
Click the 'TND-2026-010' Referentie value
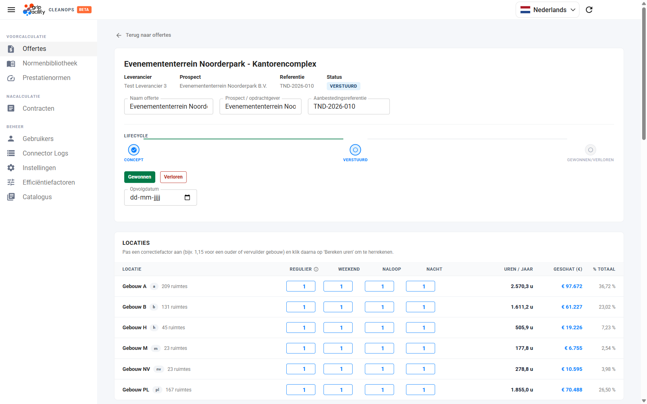[x=297, y=86]
